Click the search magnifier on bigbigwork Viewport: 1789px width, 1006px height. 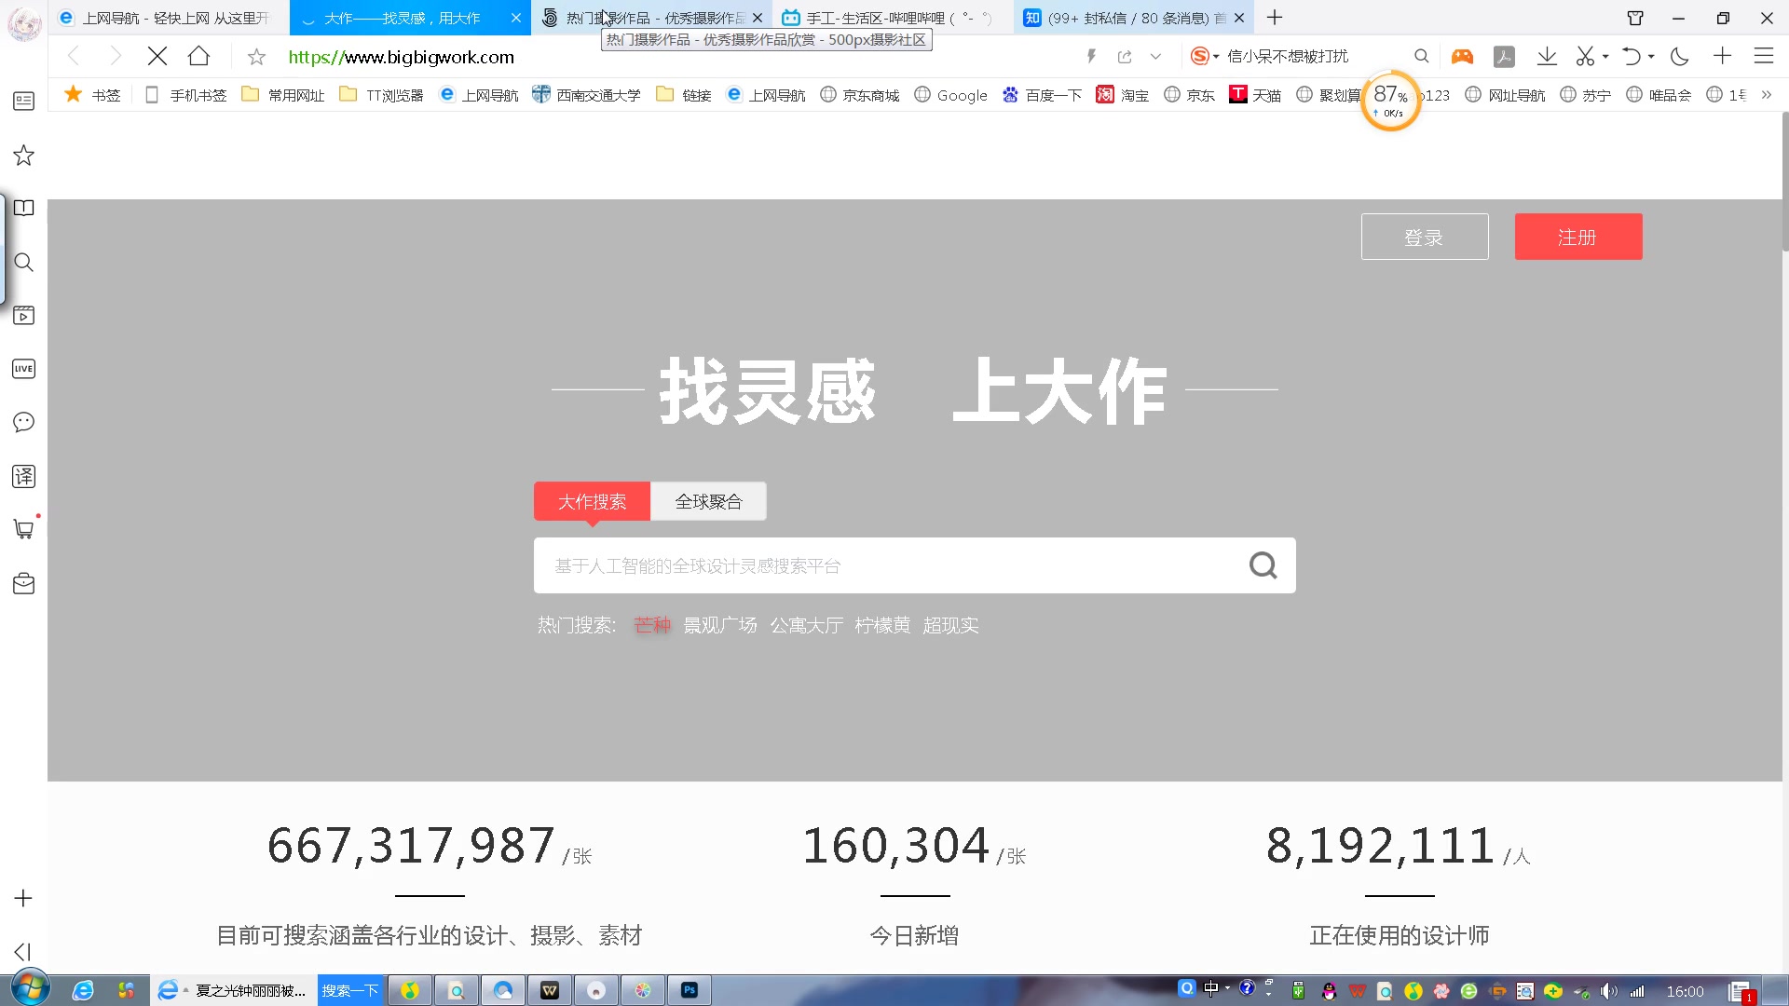point(1263,565)
